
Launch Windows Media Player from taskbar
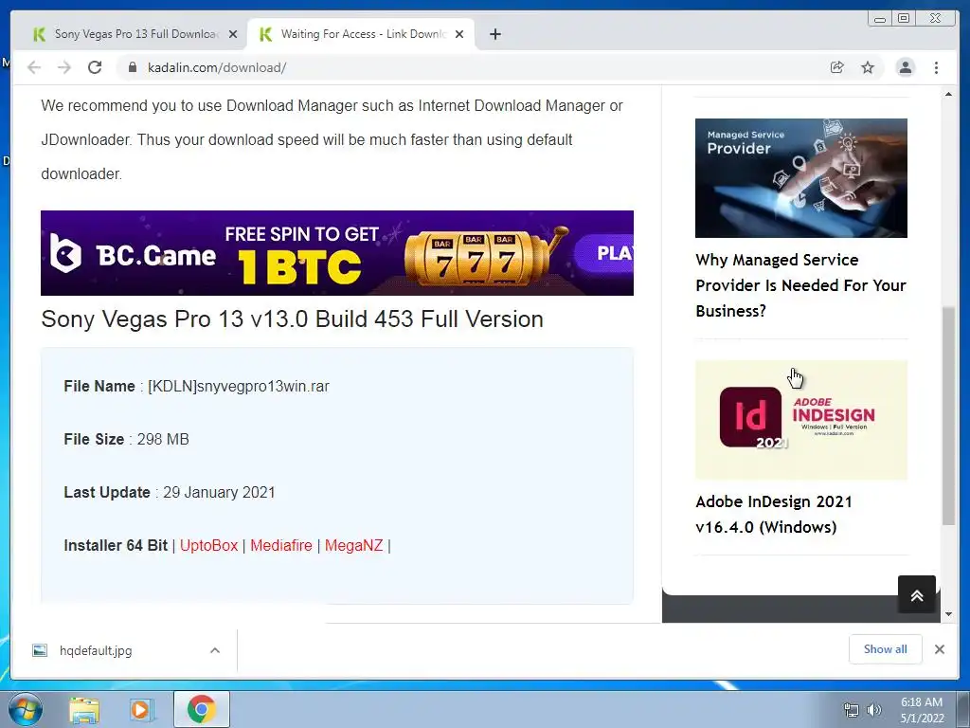coord(142,710)
